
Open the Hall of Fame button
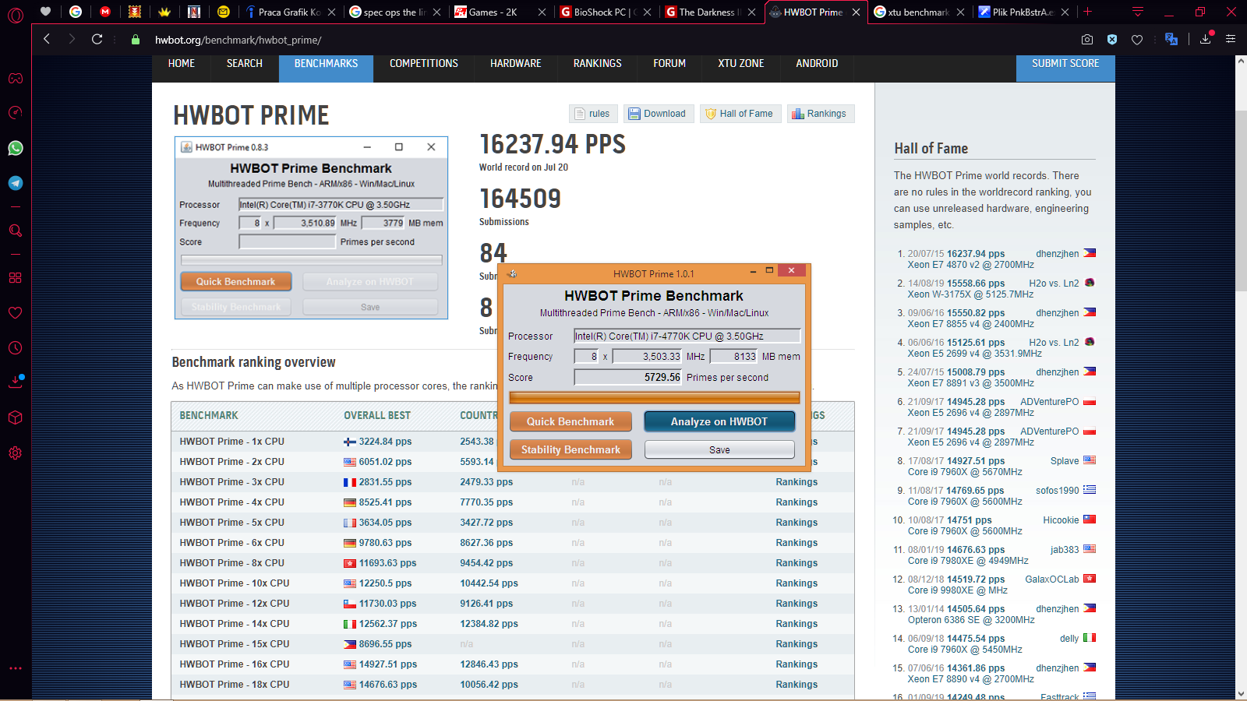[740, 114]
